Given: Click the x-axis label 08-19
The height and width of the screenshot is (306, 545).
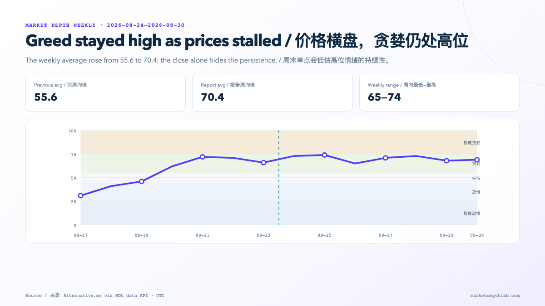Looking at the screenshot, I should [x=142, y=235].
